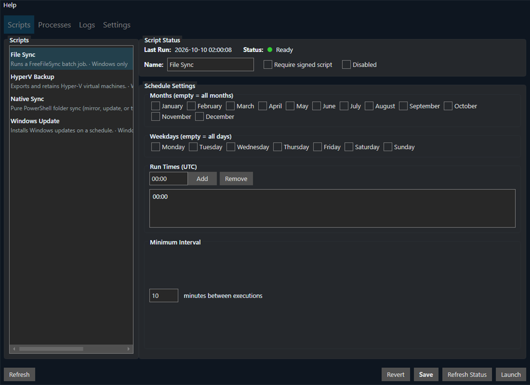Open the Settings tab
Image resolution: width=530 pixels, height=385 pixels.
coord(117,24)
